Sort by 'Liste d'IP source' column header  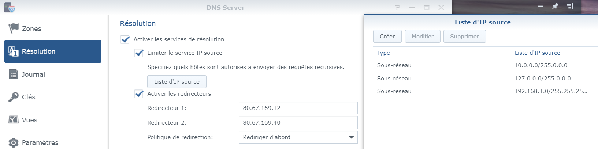(552, 53)
